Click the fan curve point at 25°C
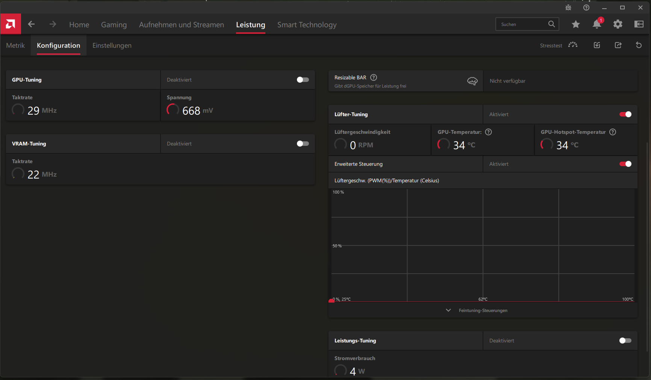Viewport: 651px width, 380px height. point(332,301)
